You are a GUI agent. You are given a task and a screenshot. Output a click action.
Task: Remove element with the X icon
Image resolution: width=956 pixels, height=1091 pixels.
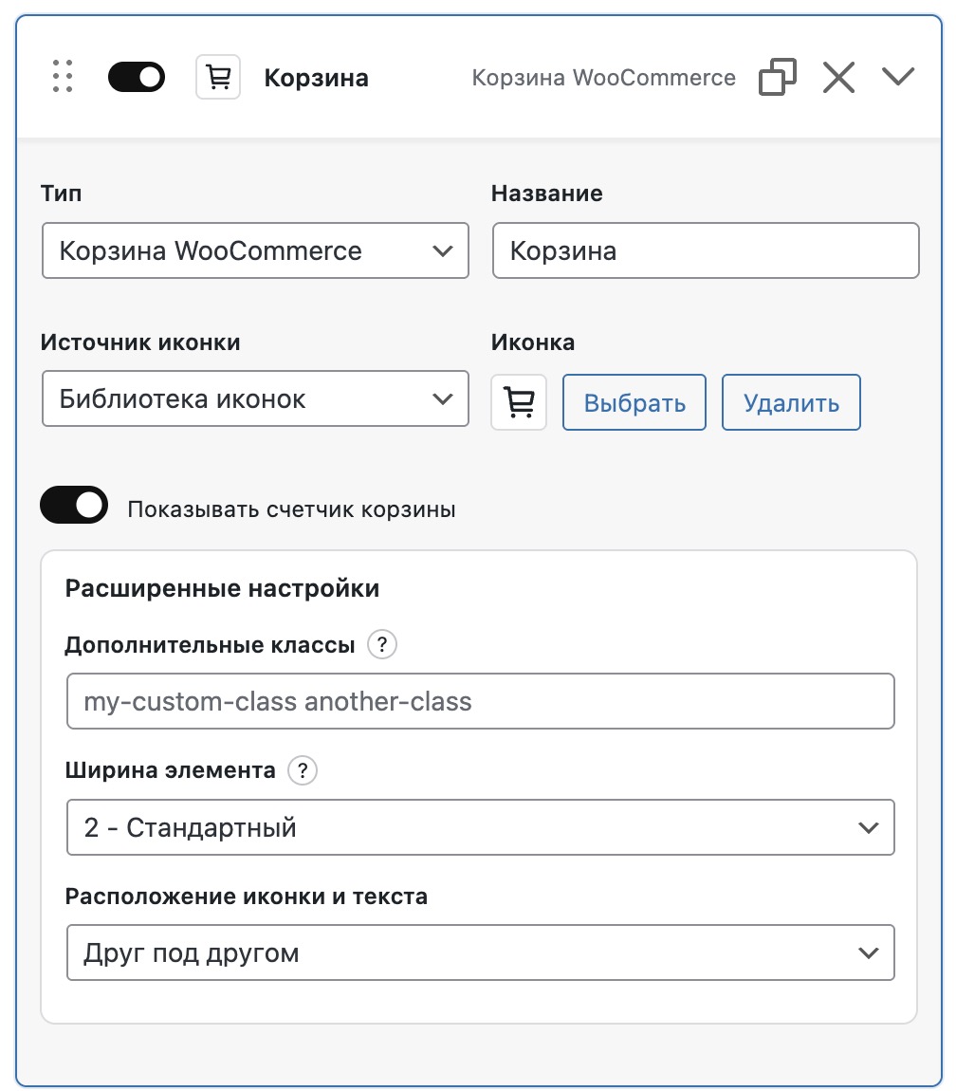pos(838,77)
